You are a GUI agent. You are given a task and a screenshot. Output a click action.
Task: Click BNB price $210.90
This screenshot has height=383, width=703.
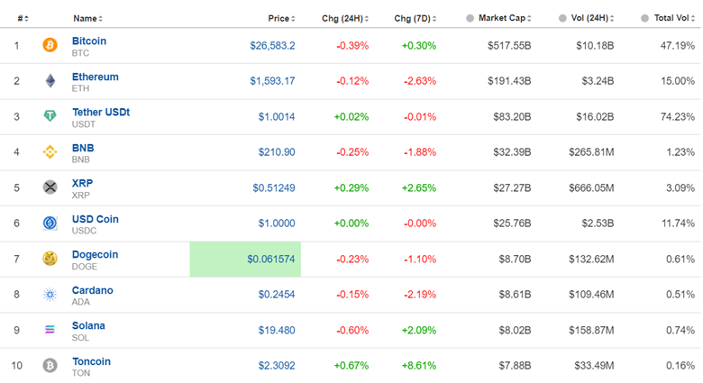click(x=277, y=152)
